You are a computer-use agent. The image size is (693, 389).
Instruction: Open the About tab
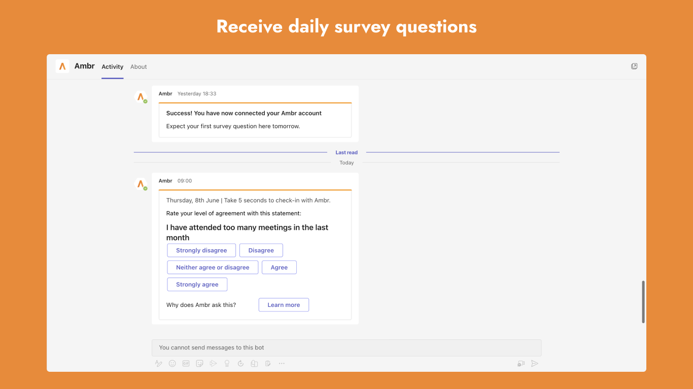pyautogui.click(x=138, y=67)
